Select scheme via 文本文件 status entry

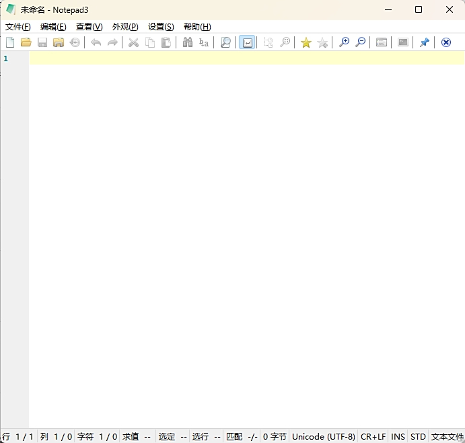click(x=447, y=436)
